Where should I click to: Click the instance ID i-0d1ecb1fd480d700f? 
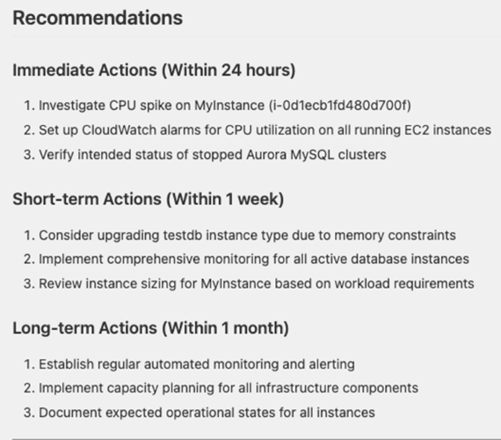pos(340,106)
